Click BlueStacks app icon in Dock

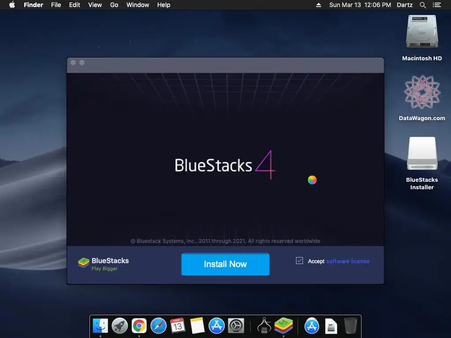tap(284, 325)
